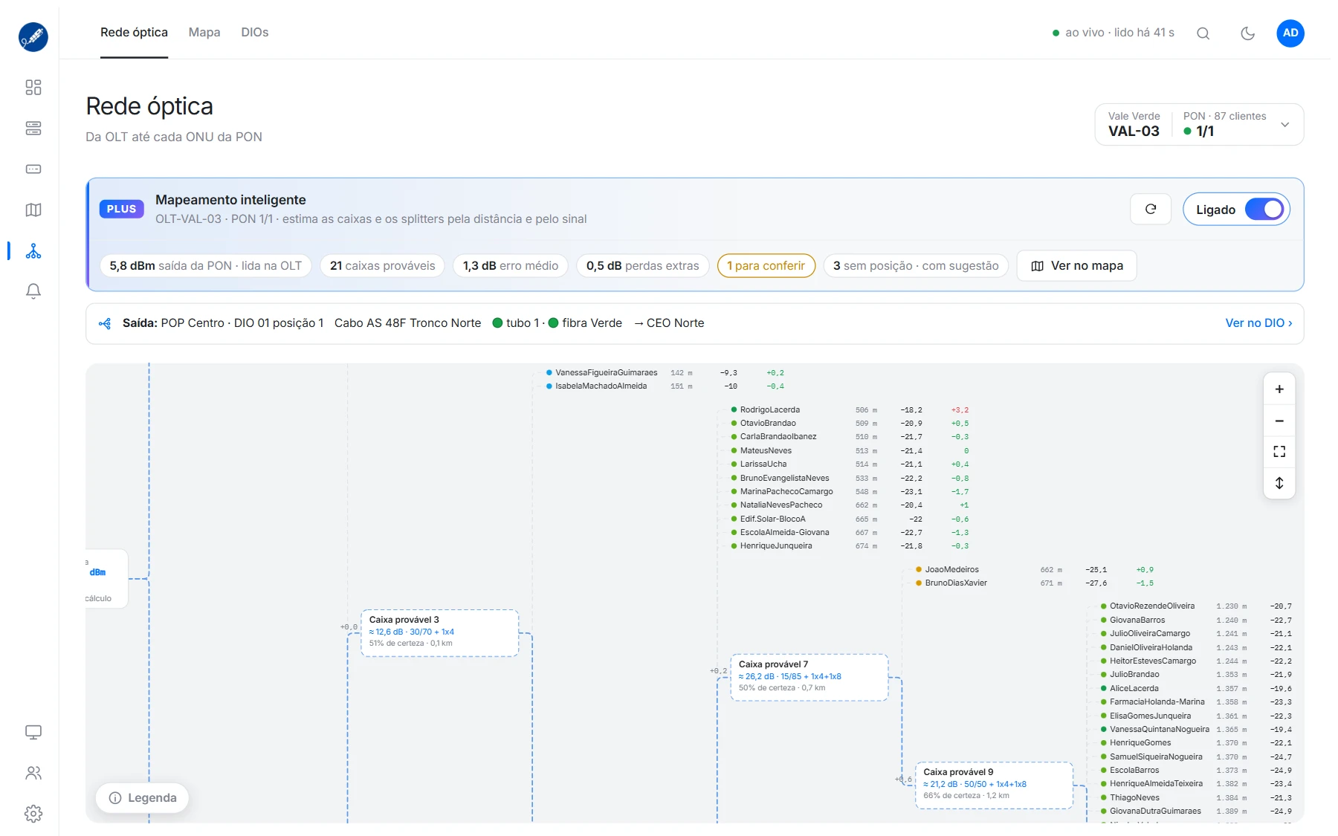Screen dimensions: 1338x836
Task: Open the servers rack icon in sidebar
Action: [33, 129]
